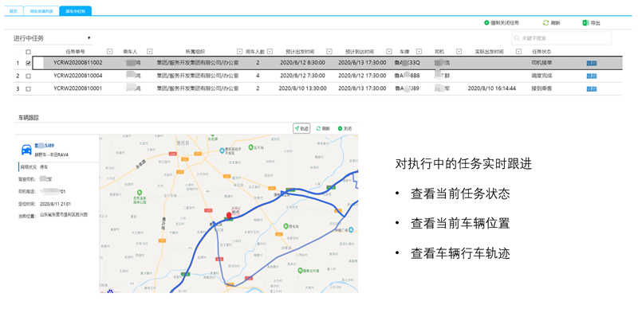Switch to the 用车申请列表 tab
The image size is (638, 309).
click(41, 11)
